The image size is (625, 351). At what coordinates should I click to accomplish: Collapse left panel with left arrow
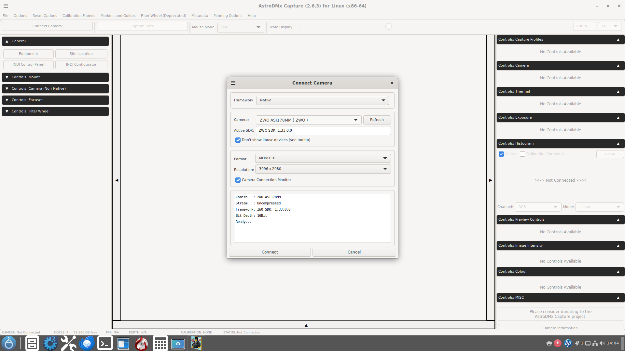(117, 180)
